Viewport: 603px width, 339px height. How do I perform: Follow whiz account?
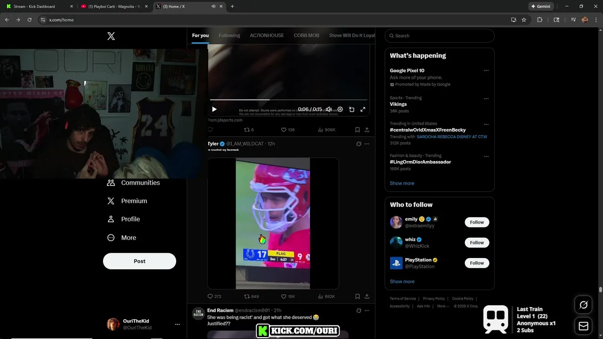477,242
